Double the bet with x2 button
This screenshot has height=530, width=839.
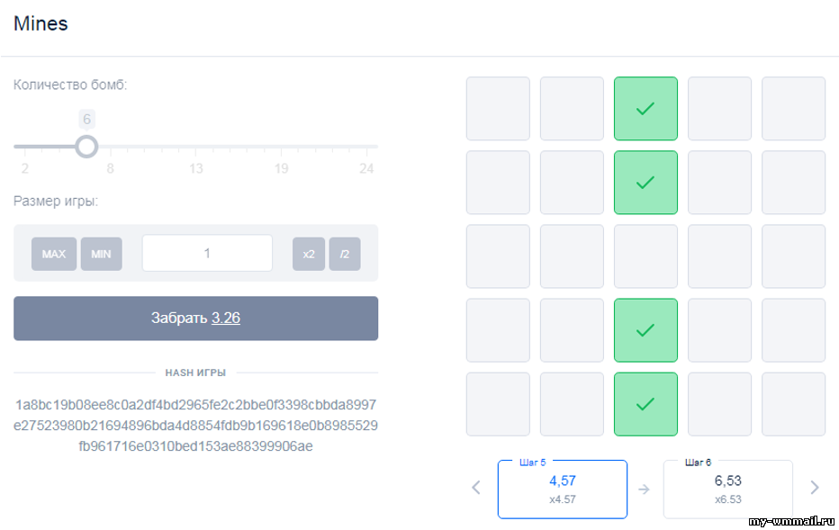click(x=309, y=254)
